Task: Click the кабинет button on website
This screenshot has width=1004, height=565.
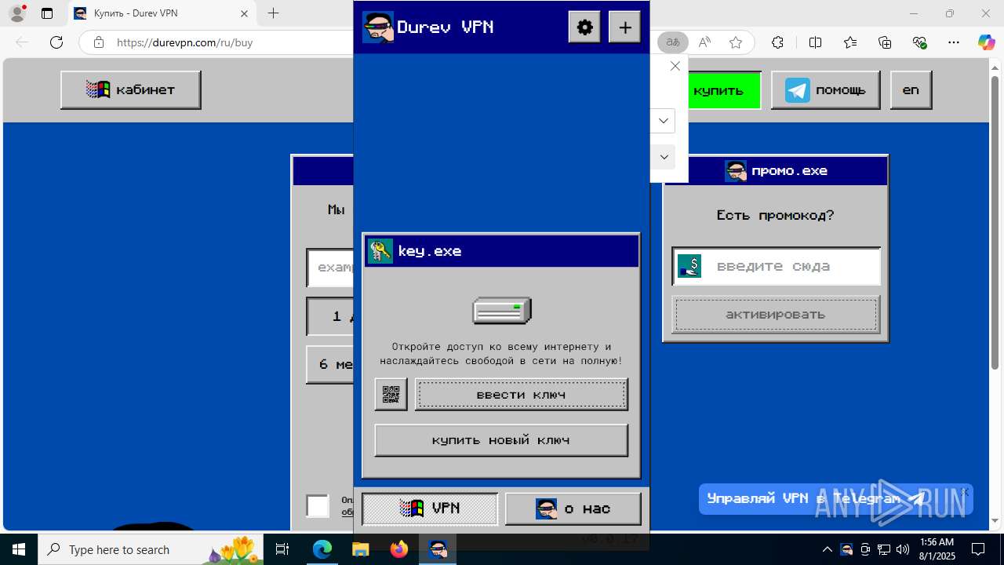Action: (131, 89)
